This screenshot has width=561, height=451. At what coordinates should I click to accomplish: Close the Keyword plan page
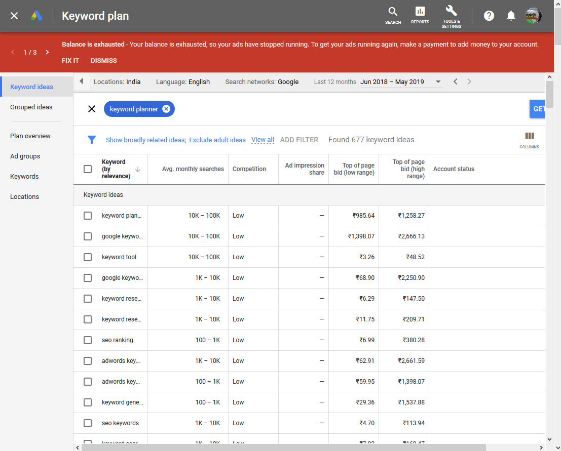(14, 16)
